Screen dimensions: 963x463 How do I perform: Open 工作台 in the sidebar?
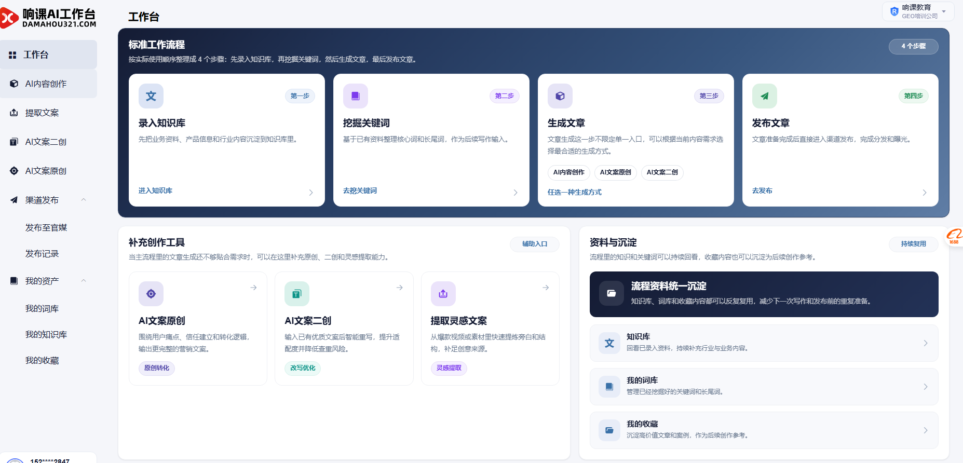click(x=48, y=55)
